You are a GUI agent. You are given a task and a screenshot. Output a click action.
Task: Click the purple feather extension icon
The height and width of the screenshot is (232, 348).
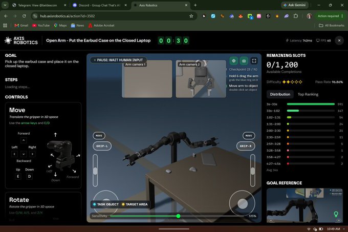click(286, 16)
